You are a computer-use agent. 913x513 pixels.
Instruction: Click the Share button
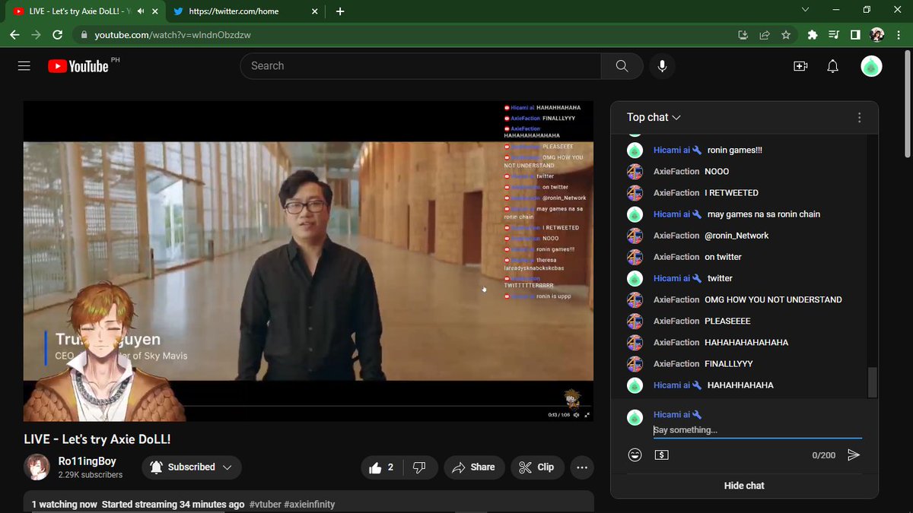tap(473, 467)
